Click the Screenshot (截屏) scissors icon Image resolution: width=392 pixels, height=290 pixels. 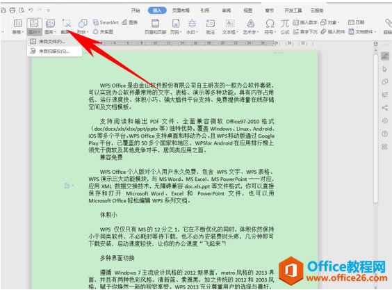67,23
